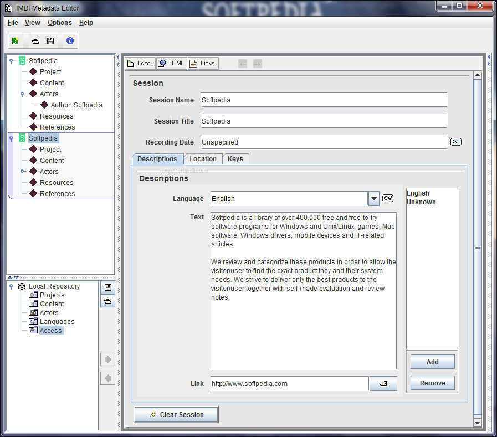Viewport: 497px width, 437px height.
Task: Collapse the Local Repository tree node
Action: click(11, 286)
